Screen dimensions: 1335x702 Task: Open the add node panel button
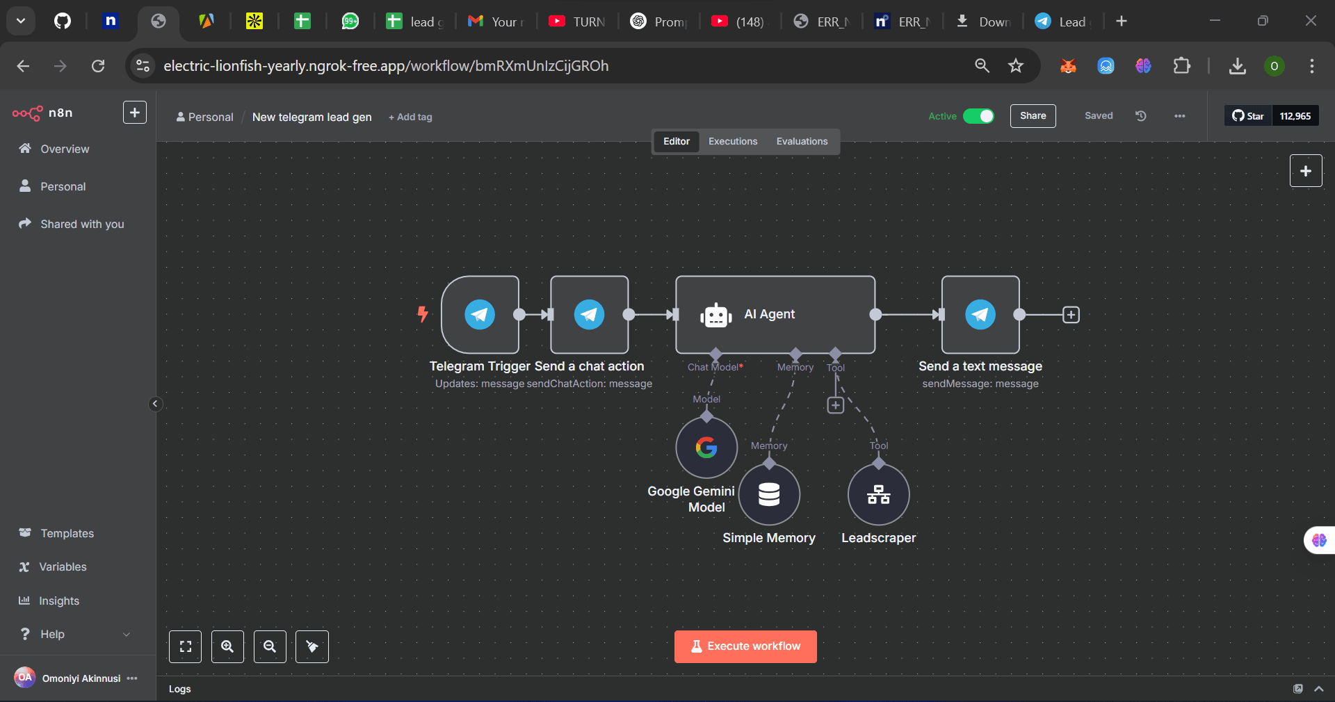(x=1306, y=171)
